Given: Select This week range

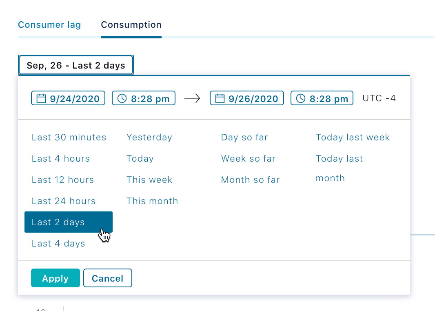Looking at the screenshot, I should click(149, 180).
